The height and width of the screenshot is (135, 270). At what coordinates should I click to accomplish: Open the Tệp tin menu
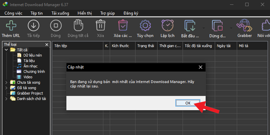(x=37, y=13)
